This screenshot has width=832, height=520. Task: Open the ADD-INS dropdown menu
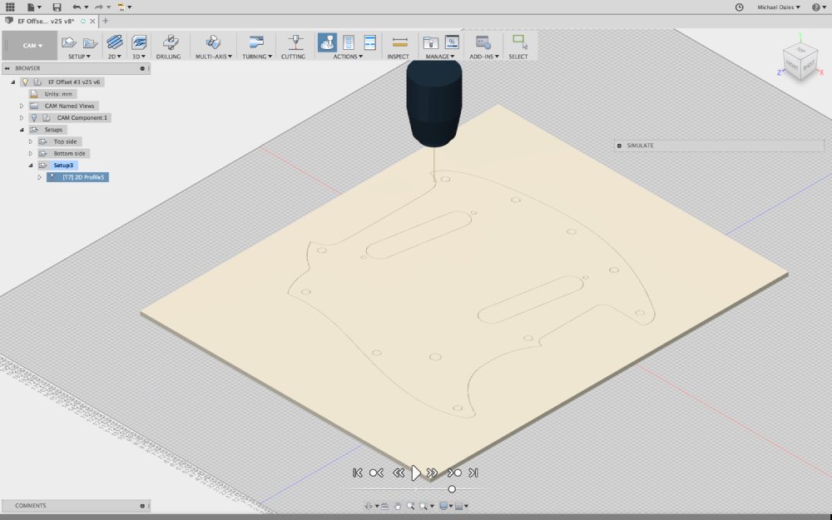(484, 57)
